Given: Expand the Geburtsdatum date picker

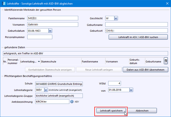Looking at the screenshot, I should point(50,31).
